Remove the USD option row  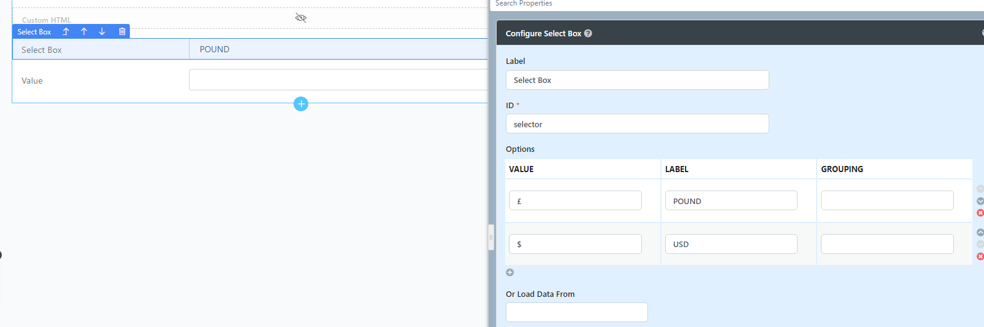(x=980, y=256)
